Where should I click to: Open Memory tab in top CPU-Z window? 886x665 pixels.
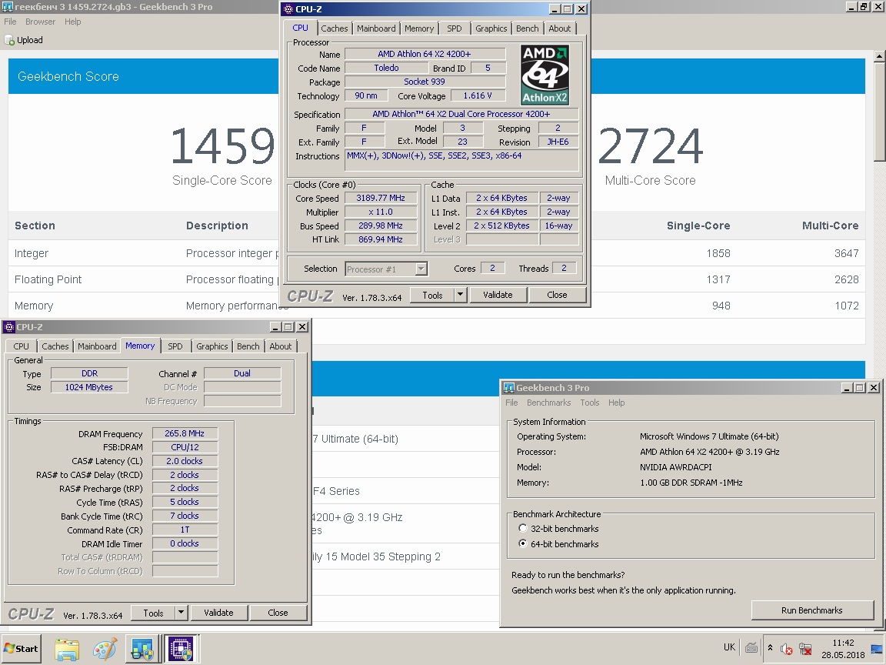coord(418,28)
